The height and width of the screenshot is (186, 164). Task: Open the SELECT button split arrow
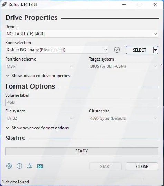156,50
